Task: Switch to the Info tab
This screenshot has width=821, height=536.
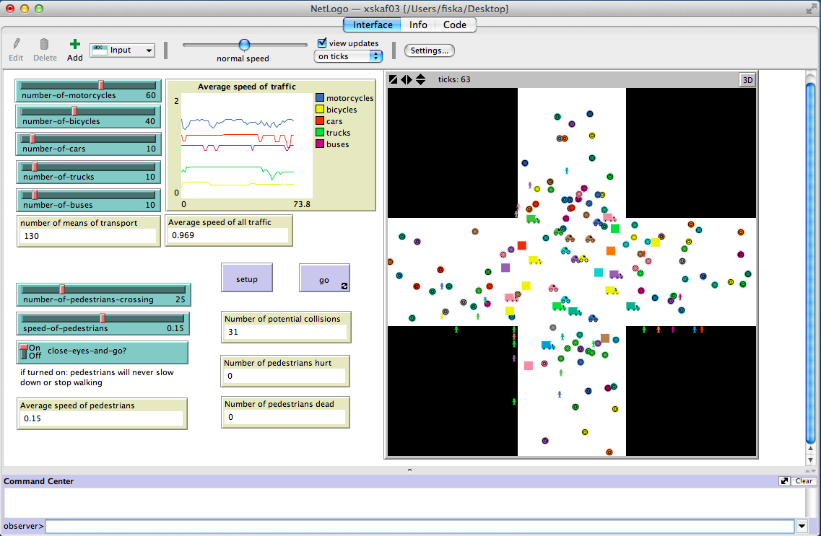Action: click(418, 25)
